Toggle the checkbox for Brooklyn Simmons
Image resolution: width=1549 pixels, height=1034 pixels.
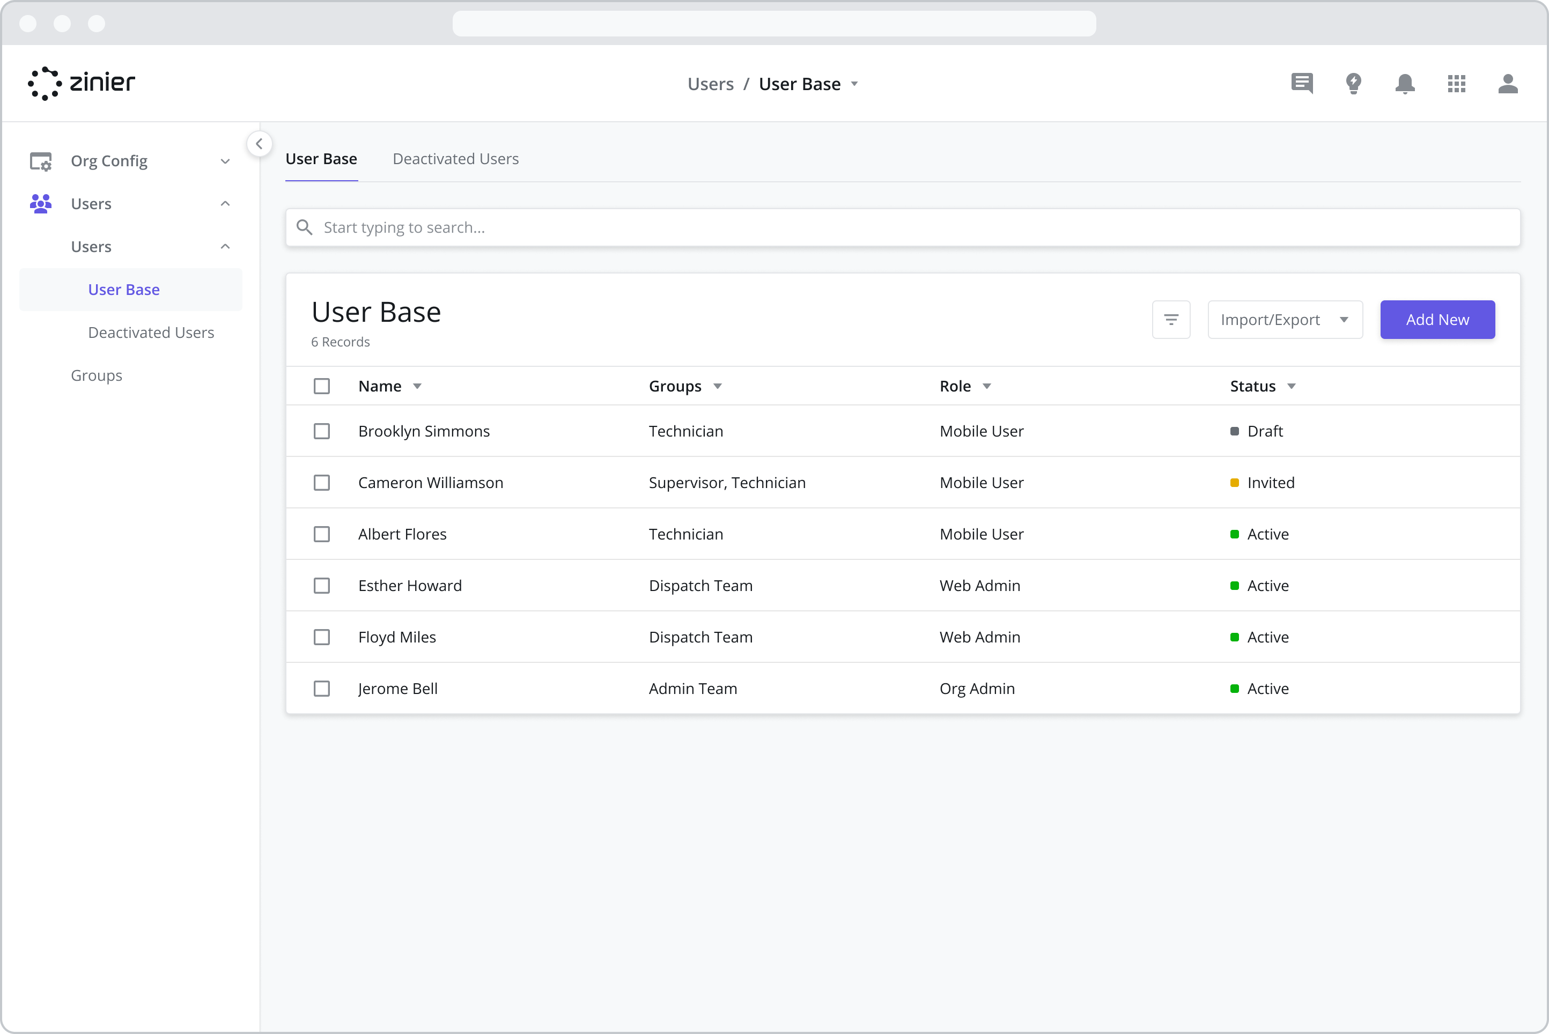click(x=322, y=432)
